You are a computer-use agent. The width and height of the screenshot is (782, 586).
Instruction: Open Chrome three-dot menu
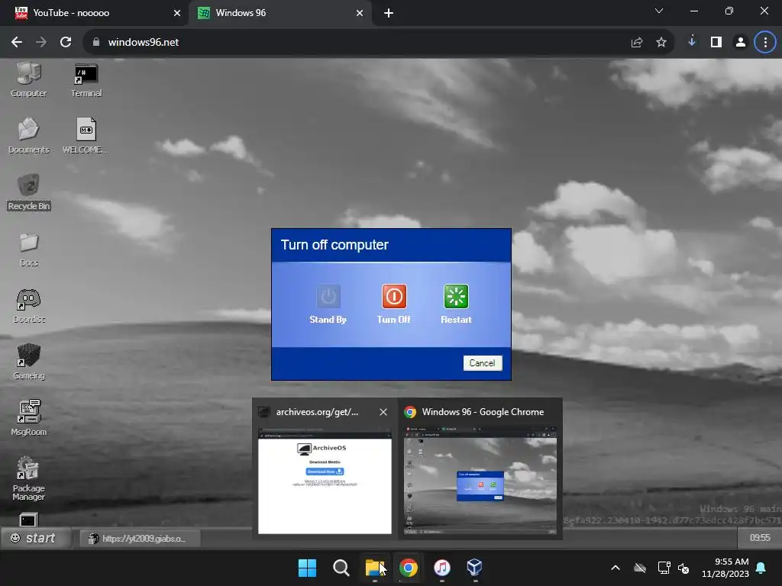pos(765,43)
